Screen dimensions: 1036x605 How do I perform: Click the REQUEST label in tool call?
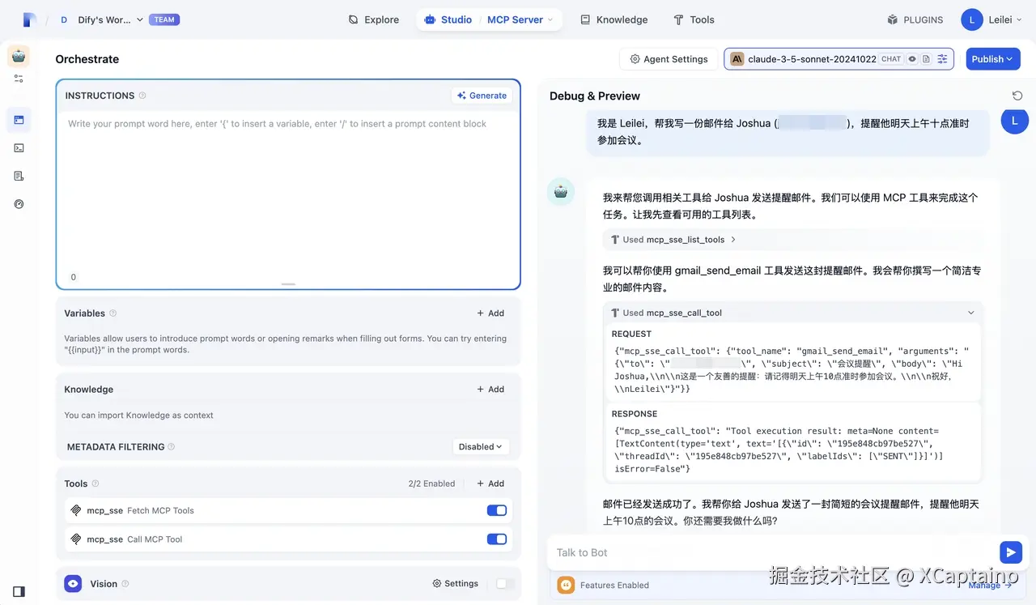coord(631,334)
